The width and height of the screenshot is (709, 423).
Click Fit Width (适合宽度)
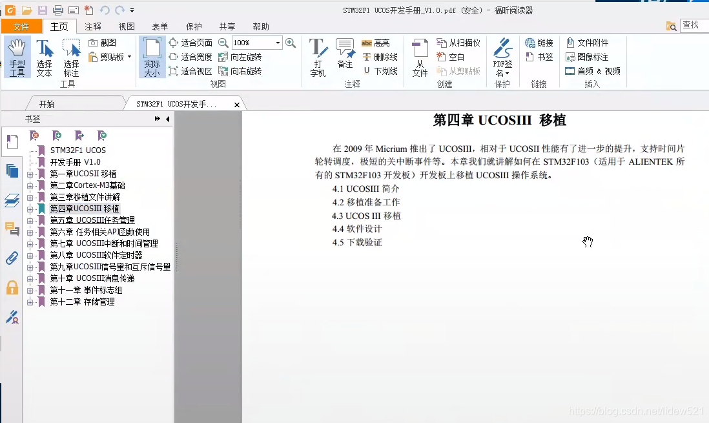tap(190, 57)
